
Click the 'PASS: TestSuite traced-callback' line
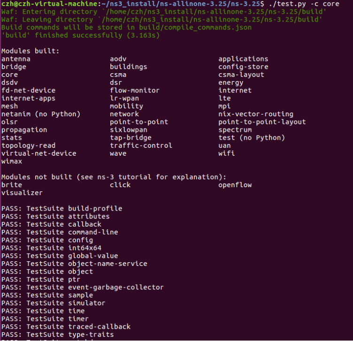[66, 326]
